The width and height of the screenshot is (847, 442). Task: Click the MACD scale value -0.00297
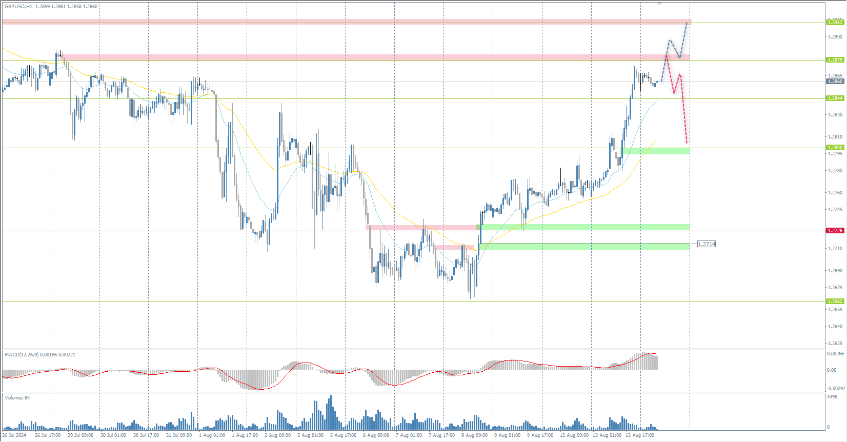coord(835,389)
